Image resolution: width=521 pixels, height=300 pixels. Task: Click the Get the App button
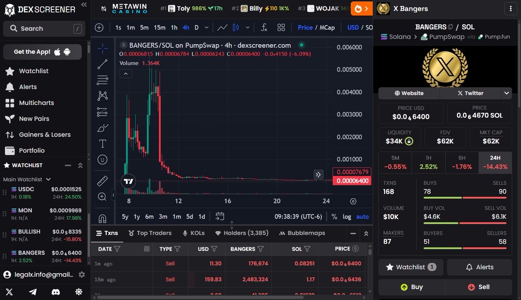click(x=42, y=52)
